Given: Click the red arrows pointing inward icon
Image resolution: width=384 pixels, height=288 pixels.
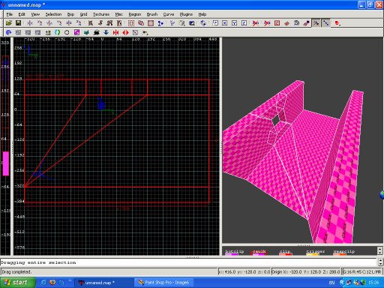Looking at the screenshot, I should (x=115, y=32).
